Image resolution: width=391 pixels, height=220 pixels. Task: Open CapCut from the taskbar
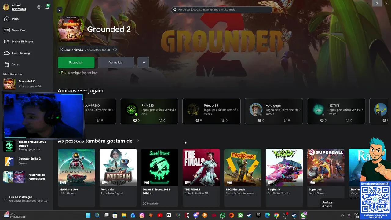click(169, 215)
